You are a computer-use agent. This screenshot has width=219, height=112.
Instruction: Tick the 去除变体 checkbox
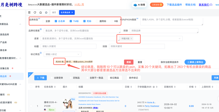[51, 78]
